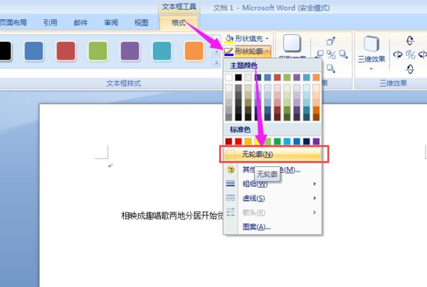Nudge shadow left icon
This screenshot has height=287, width=427.
click(x=320, y=54)
